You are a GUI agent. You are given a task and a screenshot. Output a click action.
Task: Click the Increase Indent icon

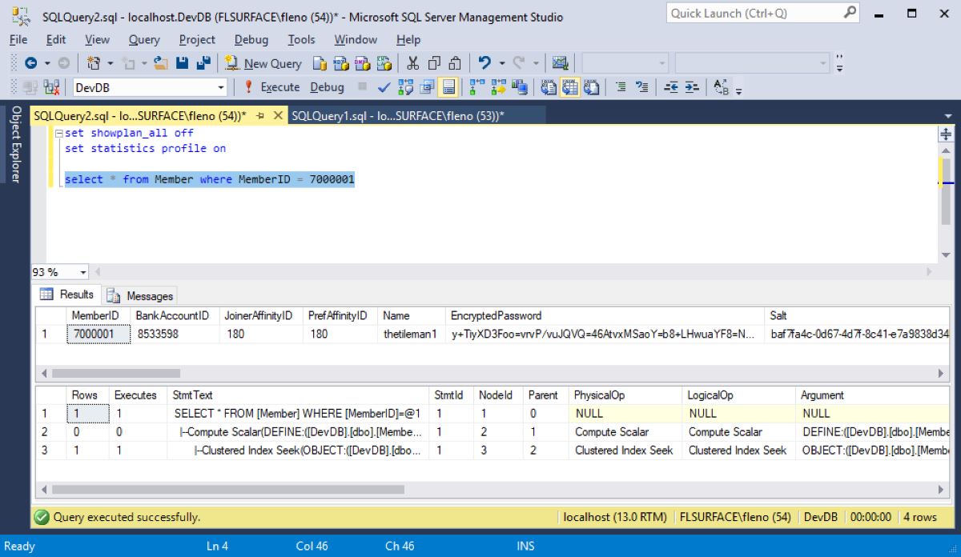692,86
